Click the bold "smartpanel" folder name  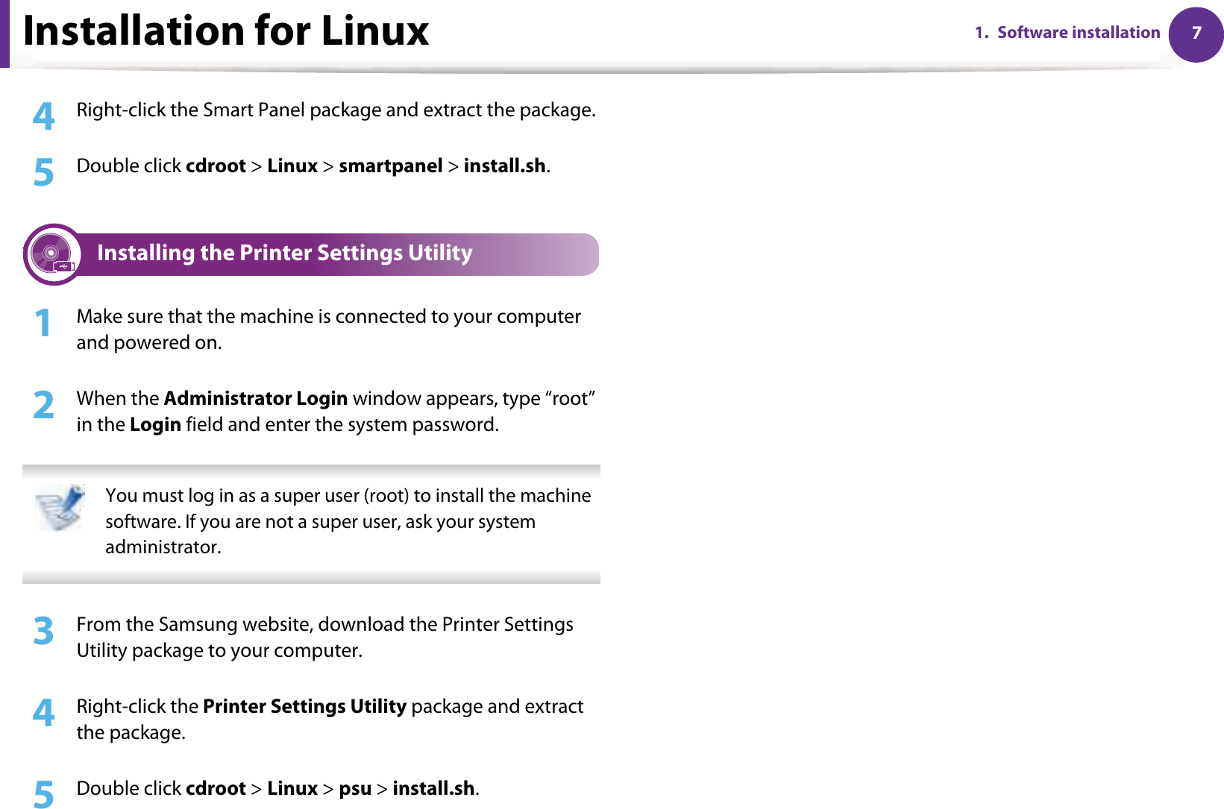coord(390,166)
